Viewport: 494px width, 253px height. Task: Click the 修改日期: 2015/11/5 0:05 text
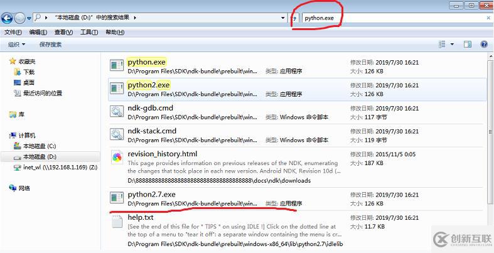(383, 154)
